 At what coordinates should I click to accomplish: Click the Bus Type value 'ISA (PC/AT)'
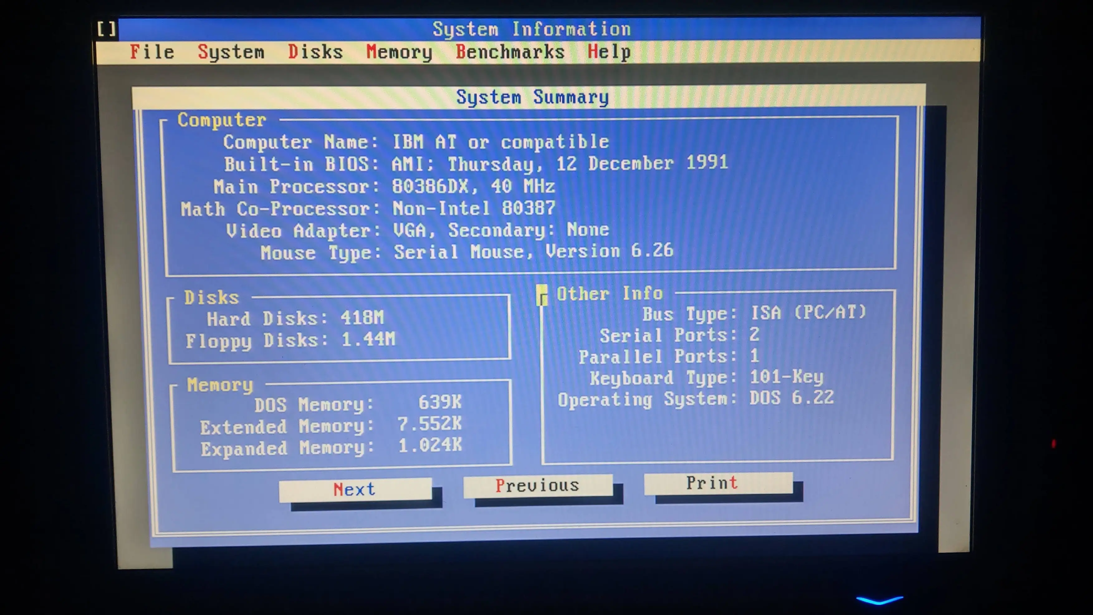point(808,312)
